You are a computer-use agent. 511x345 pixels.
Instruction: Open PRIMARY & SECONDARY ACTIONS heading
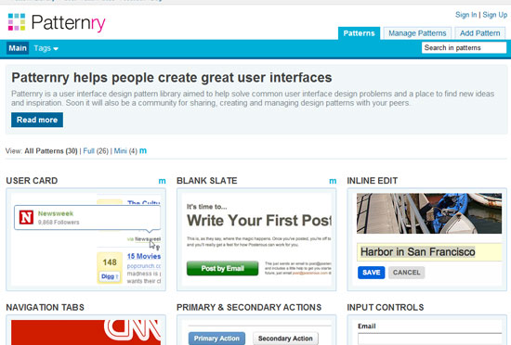click(x=249, y=307)
